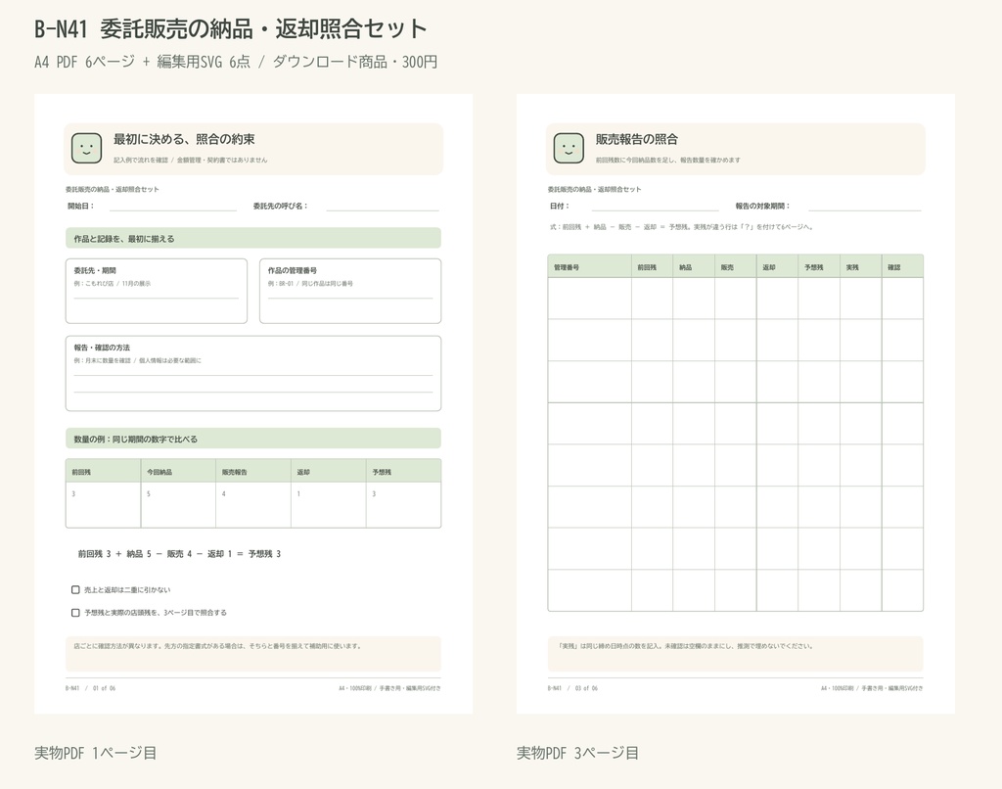The image size is (1002, 789).
Task: Click the green banner 作品と記録を、最初に揃える
Action: point(253,238)
